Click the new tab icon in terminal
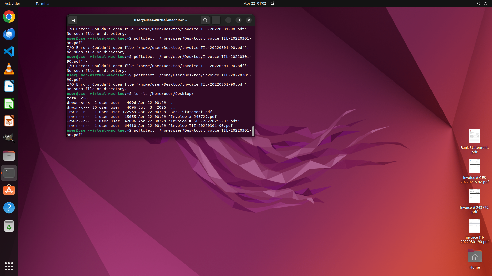This screenshot has width=492, height=276. tap(73, 20)
